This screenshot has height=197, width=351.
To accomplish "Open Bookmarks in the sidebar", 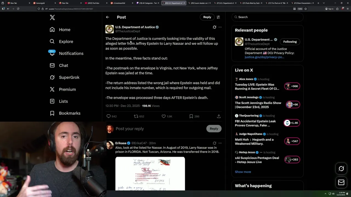I will pyautogui.click(x=65, y=113).
